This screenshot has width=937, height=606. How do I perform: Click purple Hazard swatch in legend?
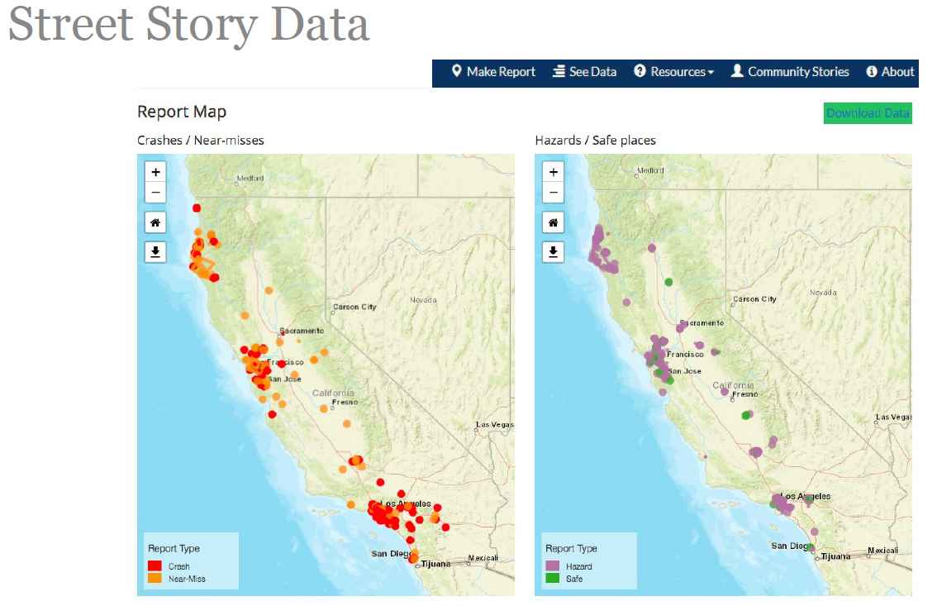coord(552,565)
